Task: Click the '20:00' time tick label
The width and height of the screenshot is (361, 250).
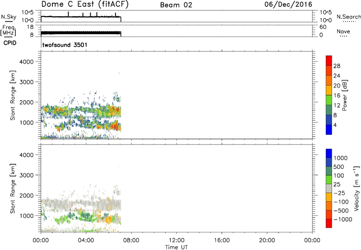Action: click(x=267, y=241)
